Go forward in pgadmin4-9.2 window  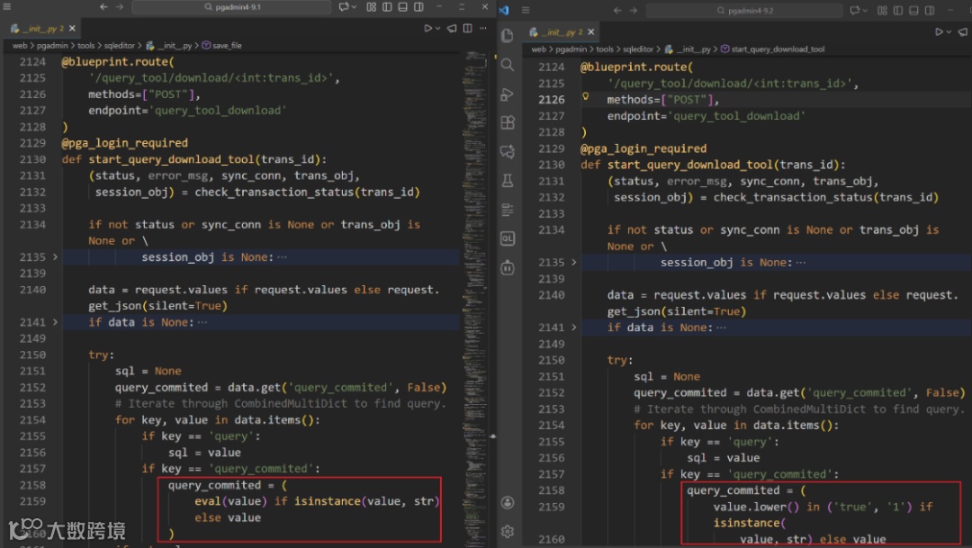pyautogui.click(x=634, y=10)
